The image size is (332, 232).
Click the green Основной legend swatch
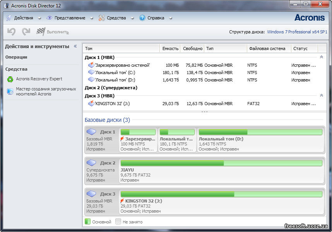click(87, 222)
